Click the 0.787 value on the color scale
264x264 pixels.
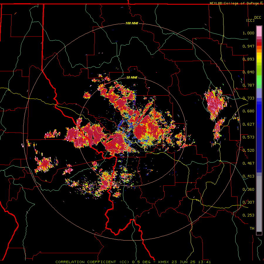[248, 85]
